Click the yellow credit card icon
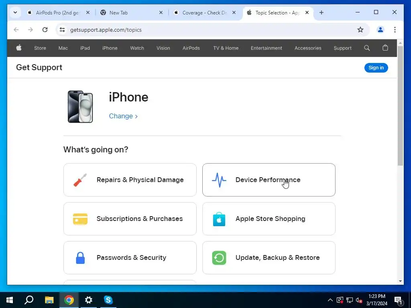 pos(80,219)
